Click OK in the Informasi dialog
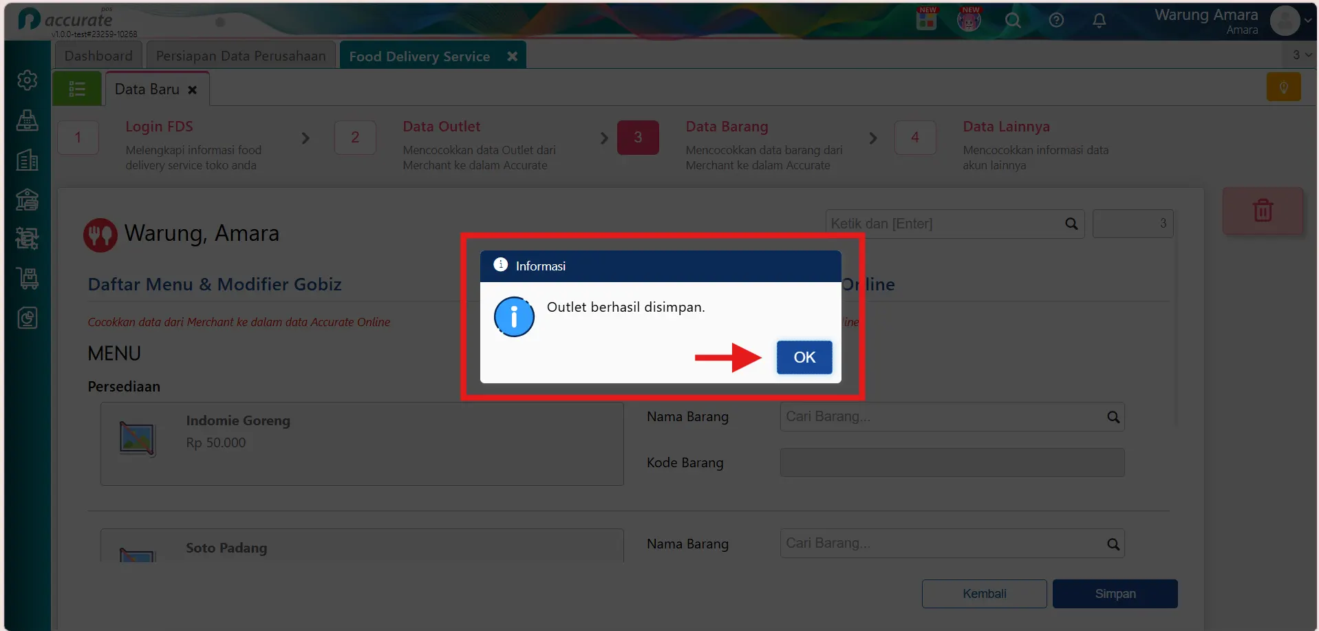This screenshot has width=1319, height=631. click(x=804, y=357)
